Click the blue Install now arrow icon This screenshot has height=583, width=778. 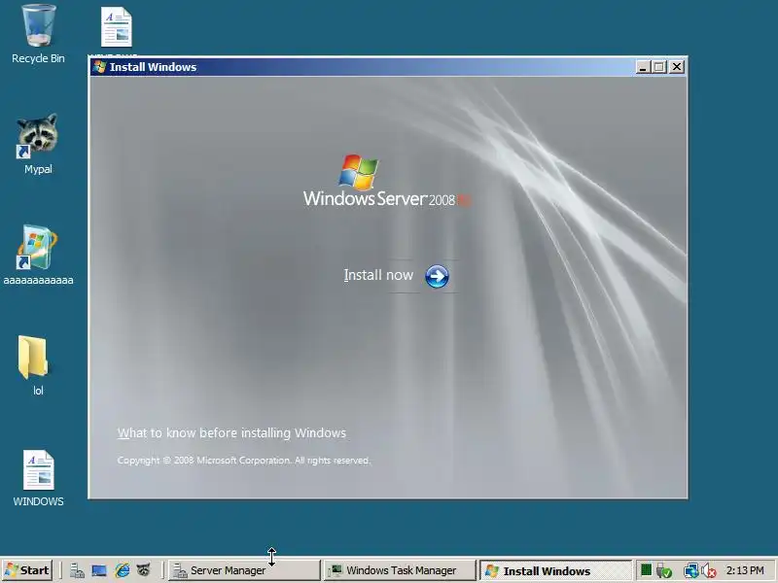[x=437, y=276]
